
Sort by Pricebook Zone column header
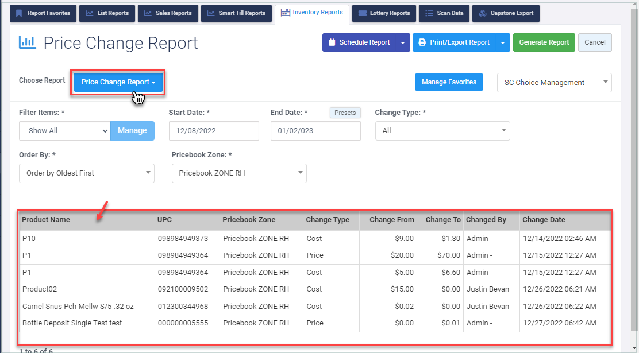(261, 220)
